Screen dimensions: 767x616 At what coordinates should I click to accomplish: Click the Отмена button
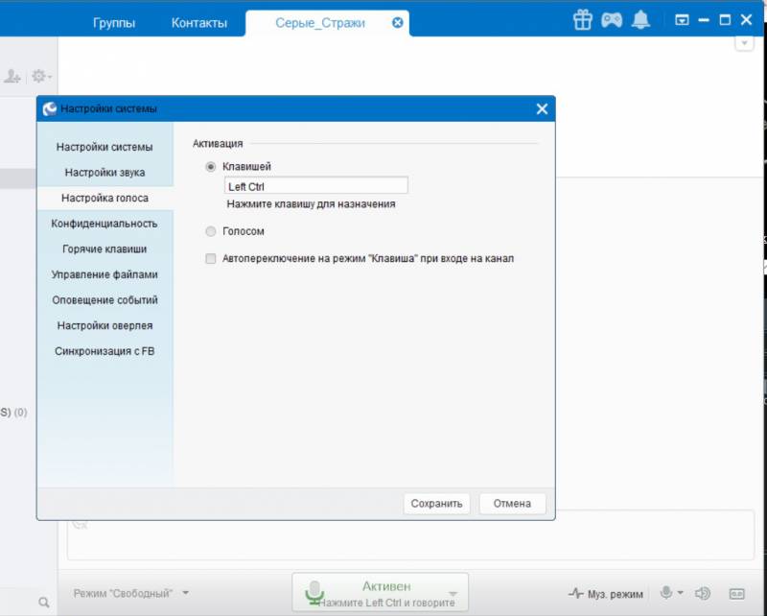coord(512,504)
